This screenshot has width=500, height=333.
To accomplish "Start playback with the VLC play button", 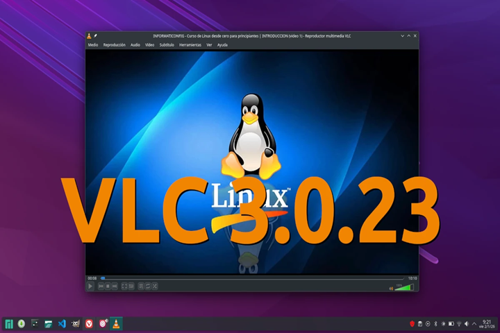I will pos(90,286).
